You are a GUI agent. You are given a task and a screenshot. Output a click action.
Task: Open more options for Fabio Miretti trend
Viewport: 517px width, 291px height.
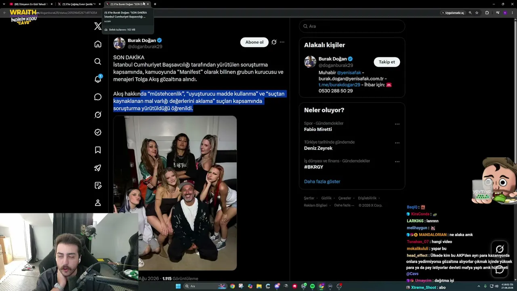[x=397, y=124]
